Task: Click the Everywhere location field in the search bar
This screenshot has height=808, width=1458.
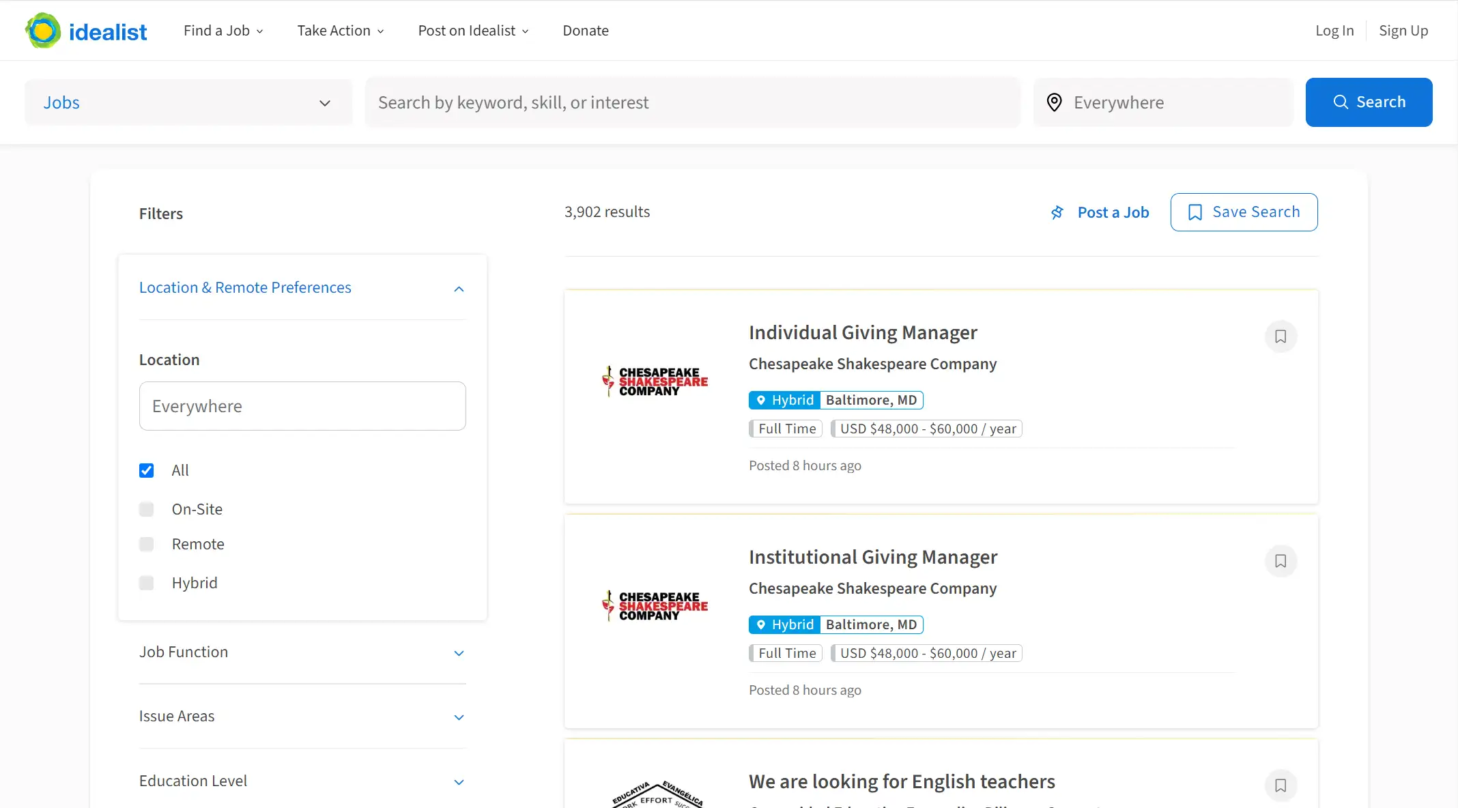Action: tap(1163, 102)
